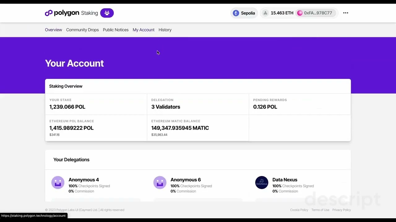Open the Anonymous 6 validator name
The height and width of the screenshot is (222, 396).
[186, 180]
